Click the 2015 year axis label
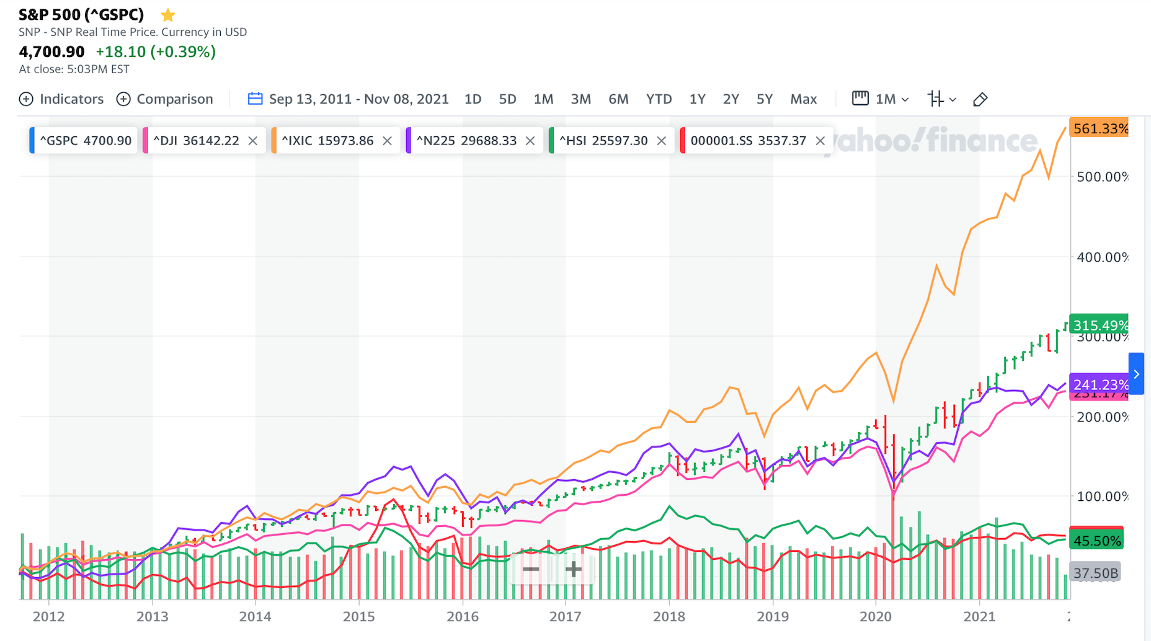The width and height of the screenshot is (1151, 641). (x=359, y=617)
